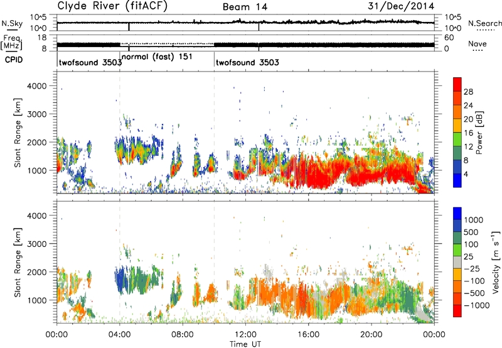
Task: Click the red swatch of the Power colorbar
Action: click(x=457, y=84)
